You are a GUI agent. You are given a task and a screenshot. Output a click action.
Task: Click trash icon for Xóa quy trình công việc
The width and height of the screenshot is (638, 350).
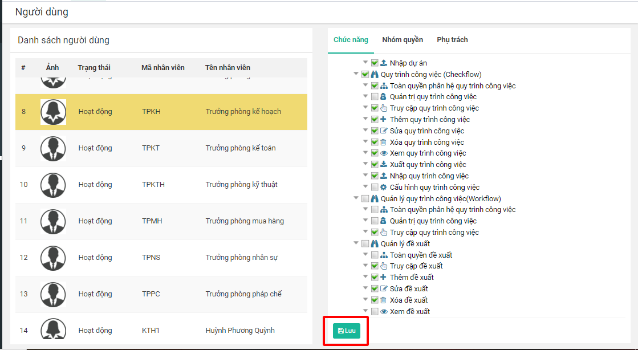384,143
